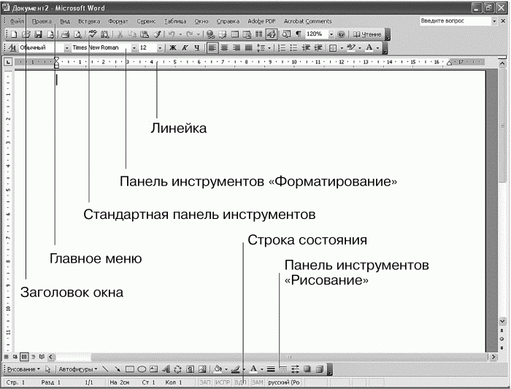Image resolution: width=511 pixels, height=389 pixels.
Task: Expand the borders dropdown arrow
Action: pos(342,48)
